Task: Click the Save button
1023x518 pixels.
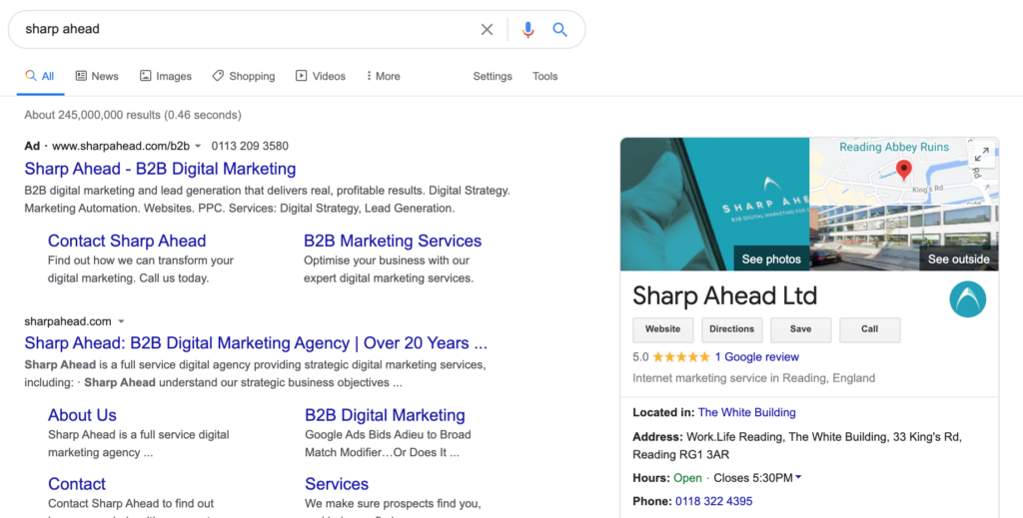Action: click(801, 329)
